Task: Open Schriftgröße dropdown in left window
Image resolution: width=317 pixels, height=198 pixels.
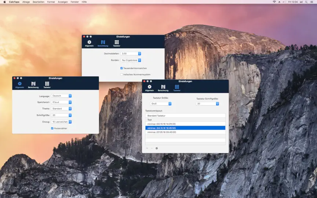Action: [x=61, y=115]
